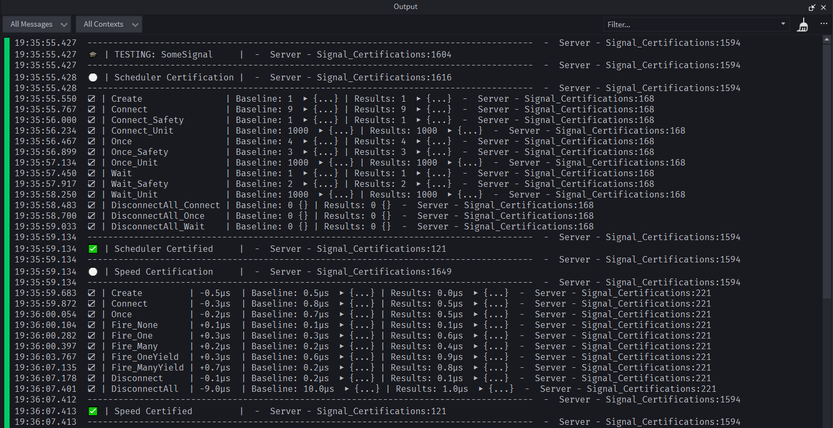
Task: Expand the Baseline table in the Disconnect row
Action: 342,378
